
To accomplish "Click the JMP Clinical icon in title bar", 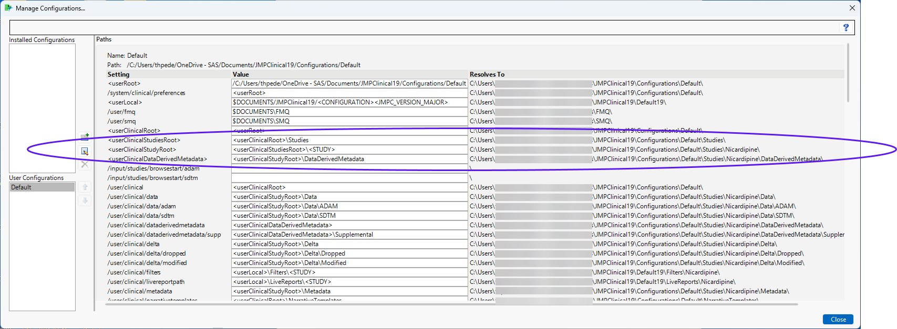I will pyautogui.click(x=8, y=8).
